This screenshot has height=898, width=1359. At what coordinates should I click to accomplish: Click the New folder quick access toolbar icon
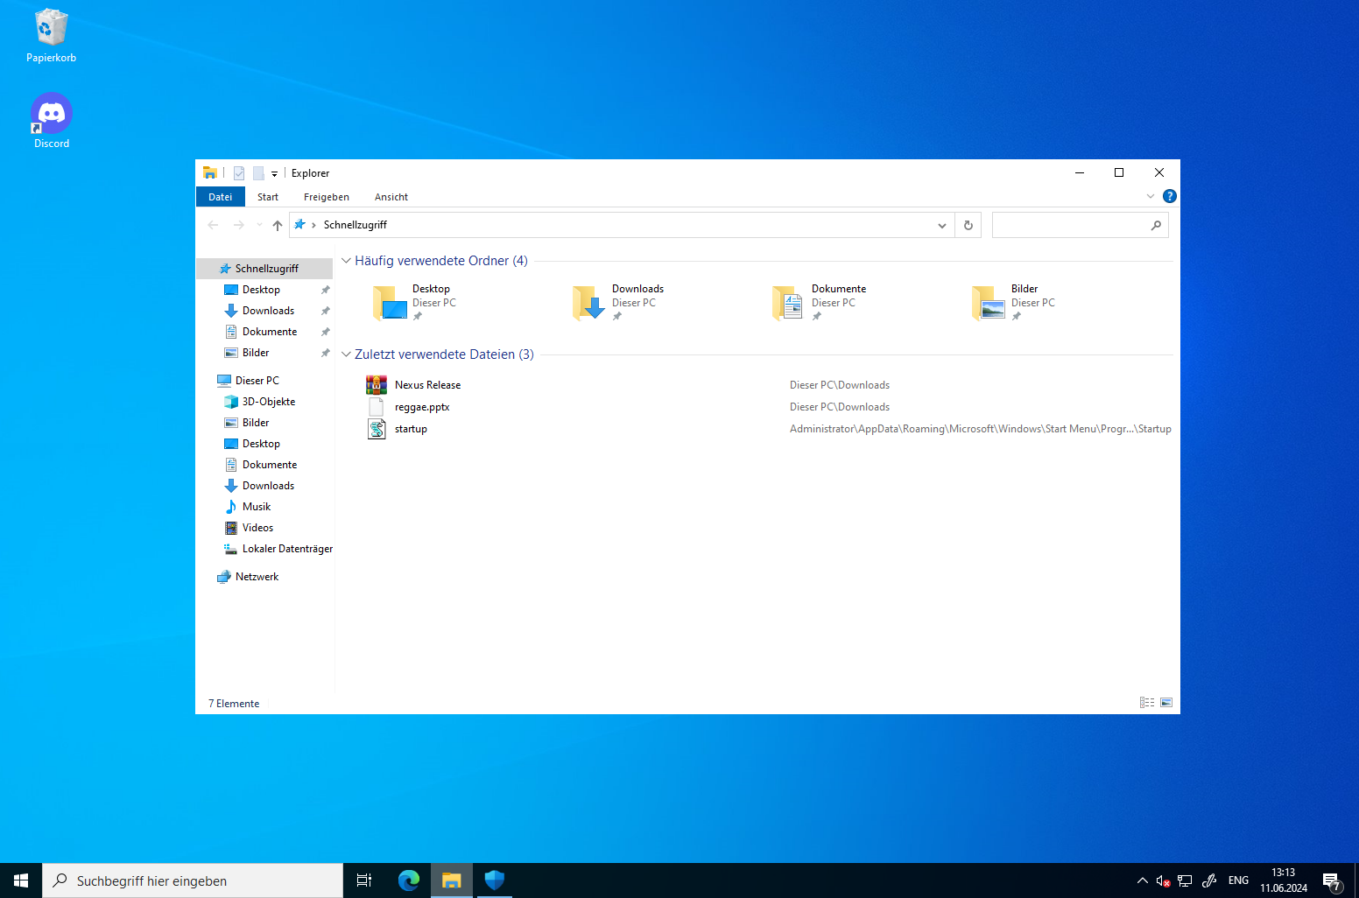point(258,173)
